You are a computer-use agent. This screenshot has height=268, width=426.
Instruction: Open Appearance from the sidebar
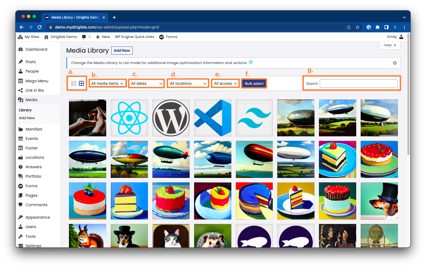coord(38,217)
